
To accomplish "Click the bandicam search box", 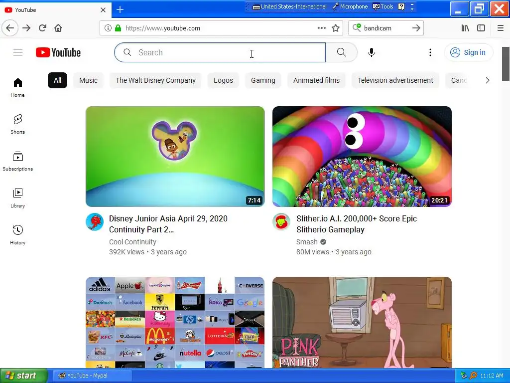I will [x=385, y=28].
